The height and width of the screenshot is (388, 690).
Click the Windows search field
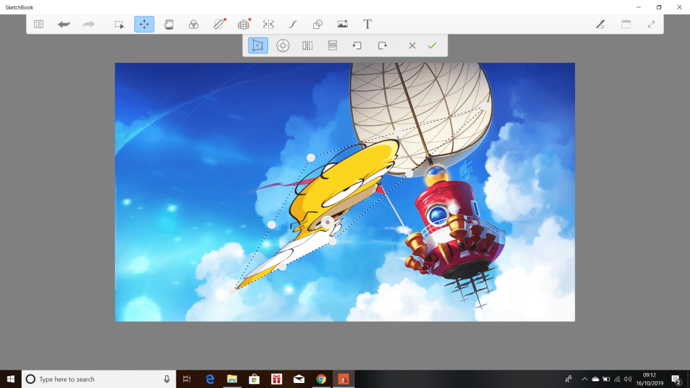pyautogui.click(x=94, y=379)
